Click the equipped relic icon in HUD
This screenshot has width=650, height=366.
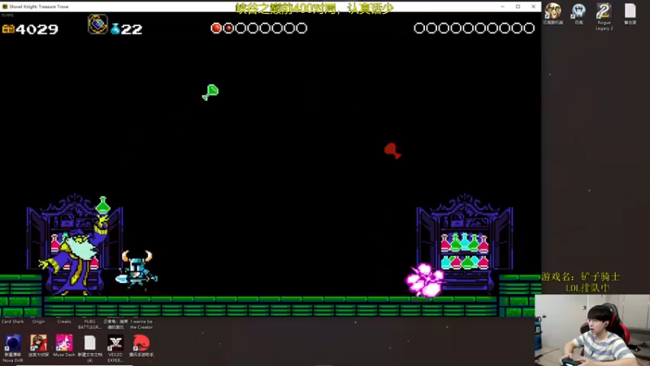tap(97, 24)
